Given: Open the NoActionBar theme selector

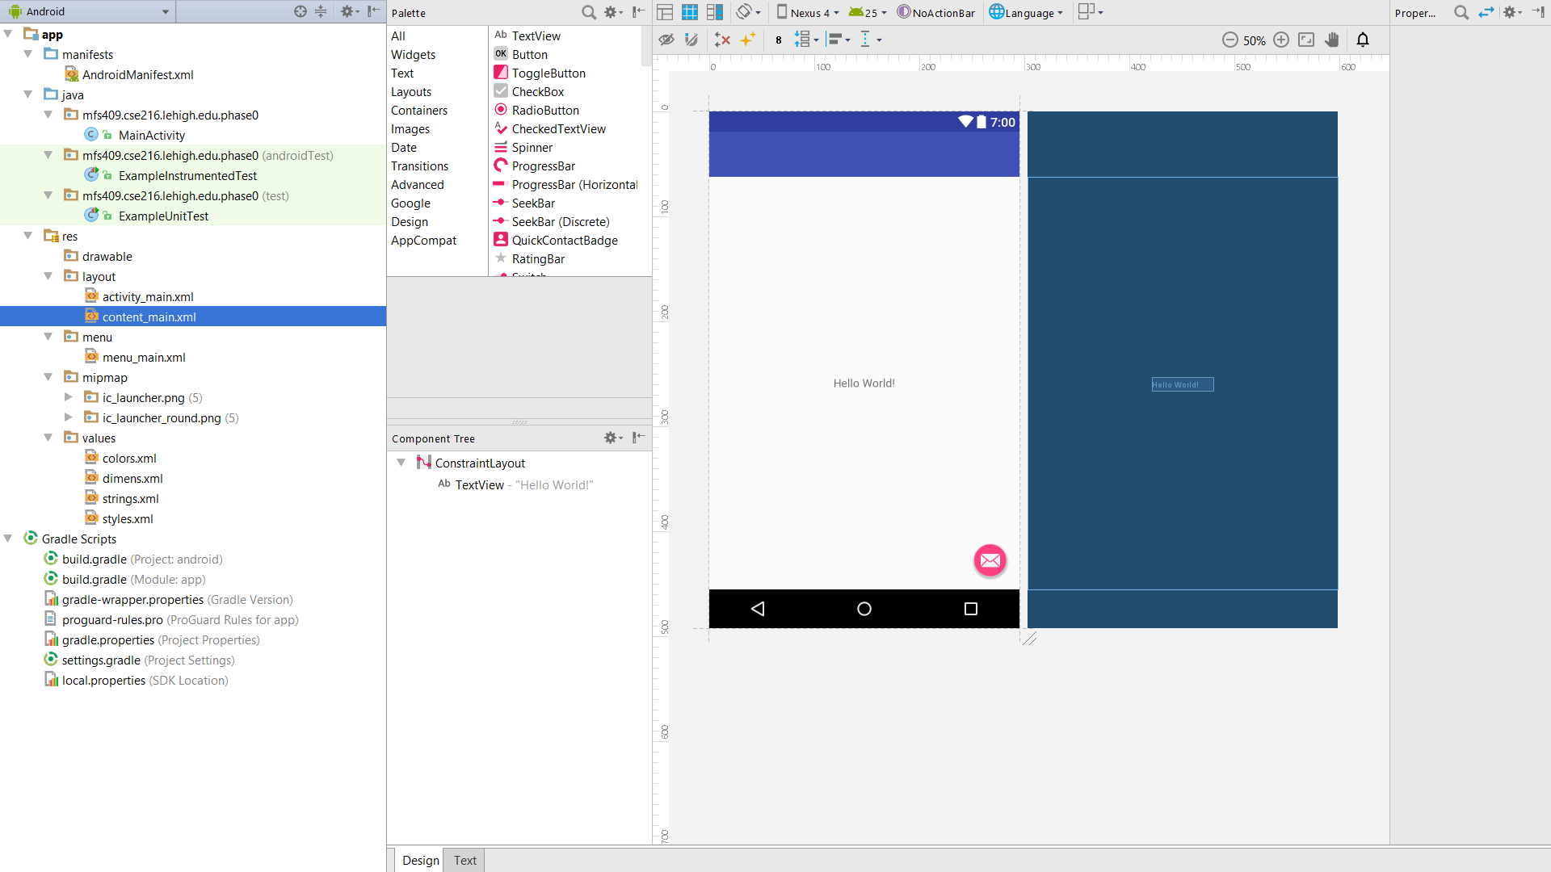Looking at the screenshot, I should click(937, 12).
